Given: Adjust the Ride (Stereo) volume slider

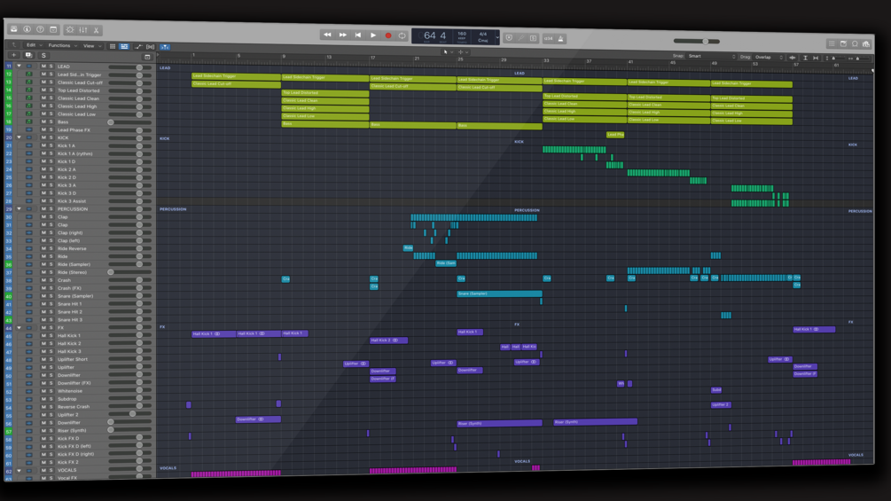Looking at the screenshot, I should point(130,272).
